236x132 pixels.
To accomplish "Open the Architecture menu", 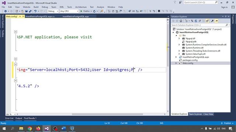I will 81,7.
